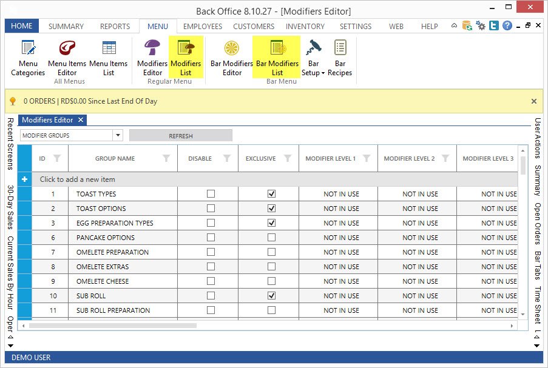The height and width of the screenshot is (368, 548).
Task: Click the REFRESH button
Action: [x=181, y=136]
